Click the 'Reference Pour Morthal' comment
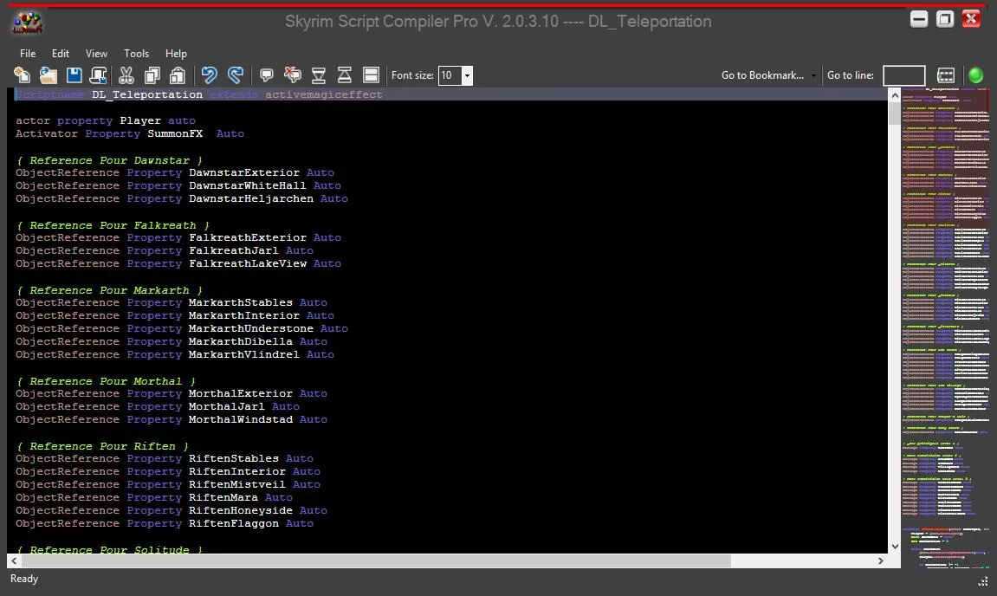The width and height of the screenshot is (997, 596). tap(106, 381)
